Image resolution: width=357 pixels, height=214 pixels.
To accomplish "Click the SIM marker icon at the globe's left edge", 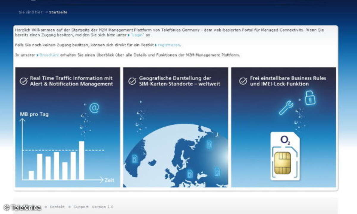I will pos(134,159).
